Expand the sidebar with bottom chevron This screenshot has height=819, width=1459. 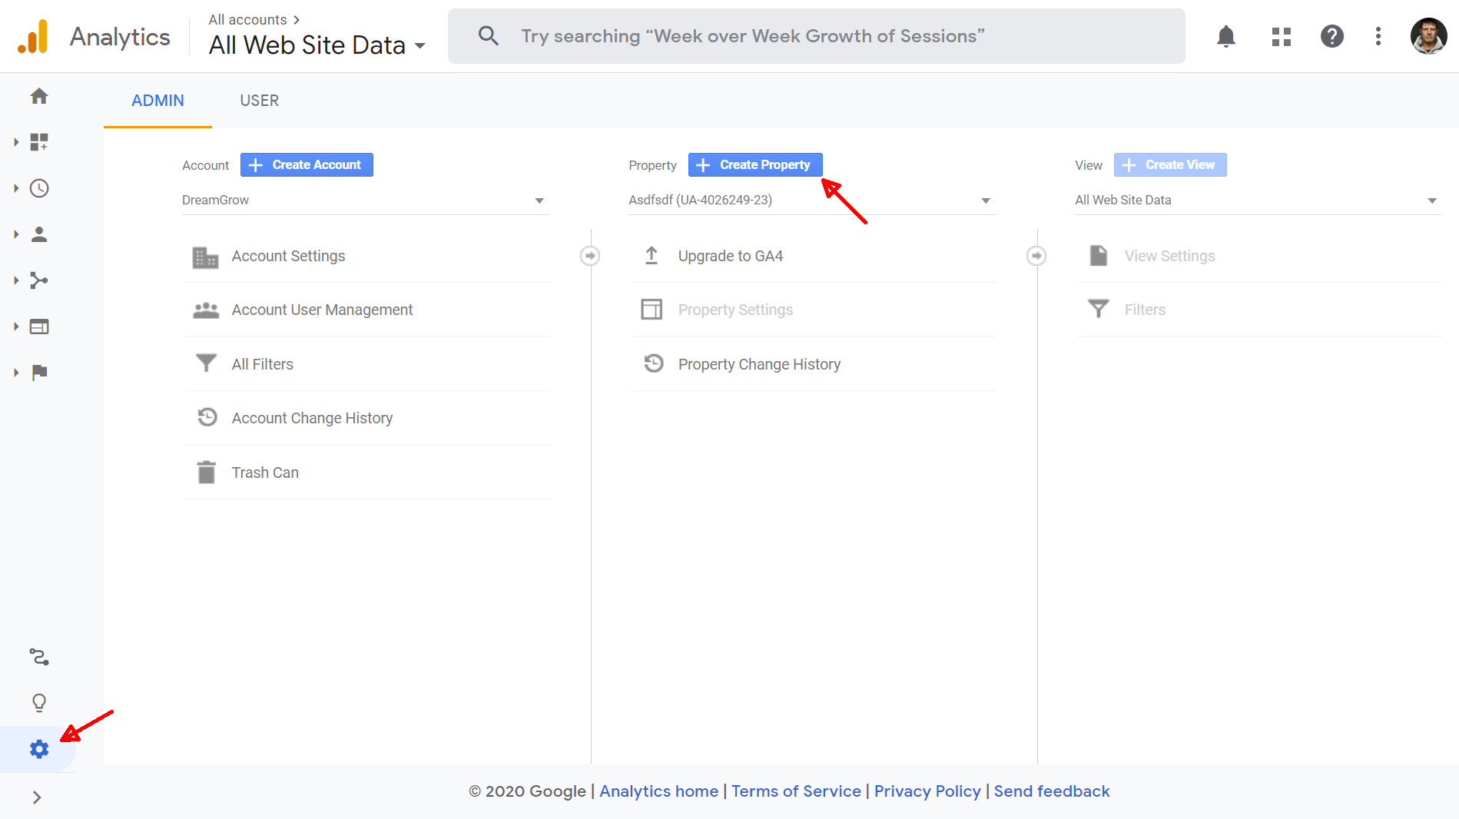37,797
